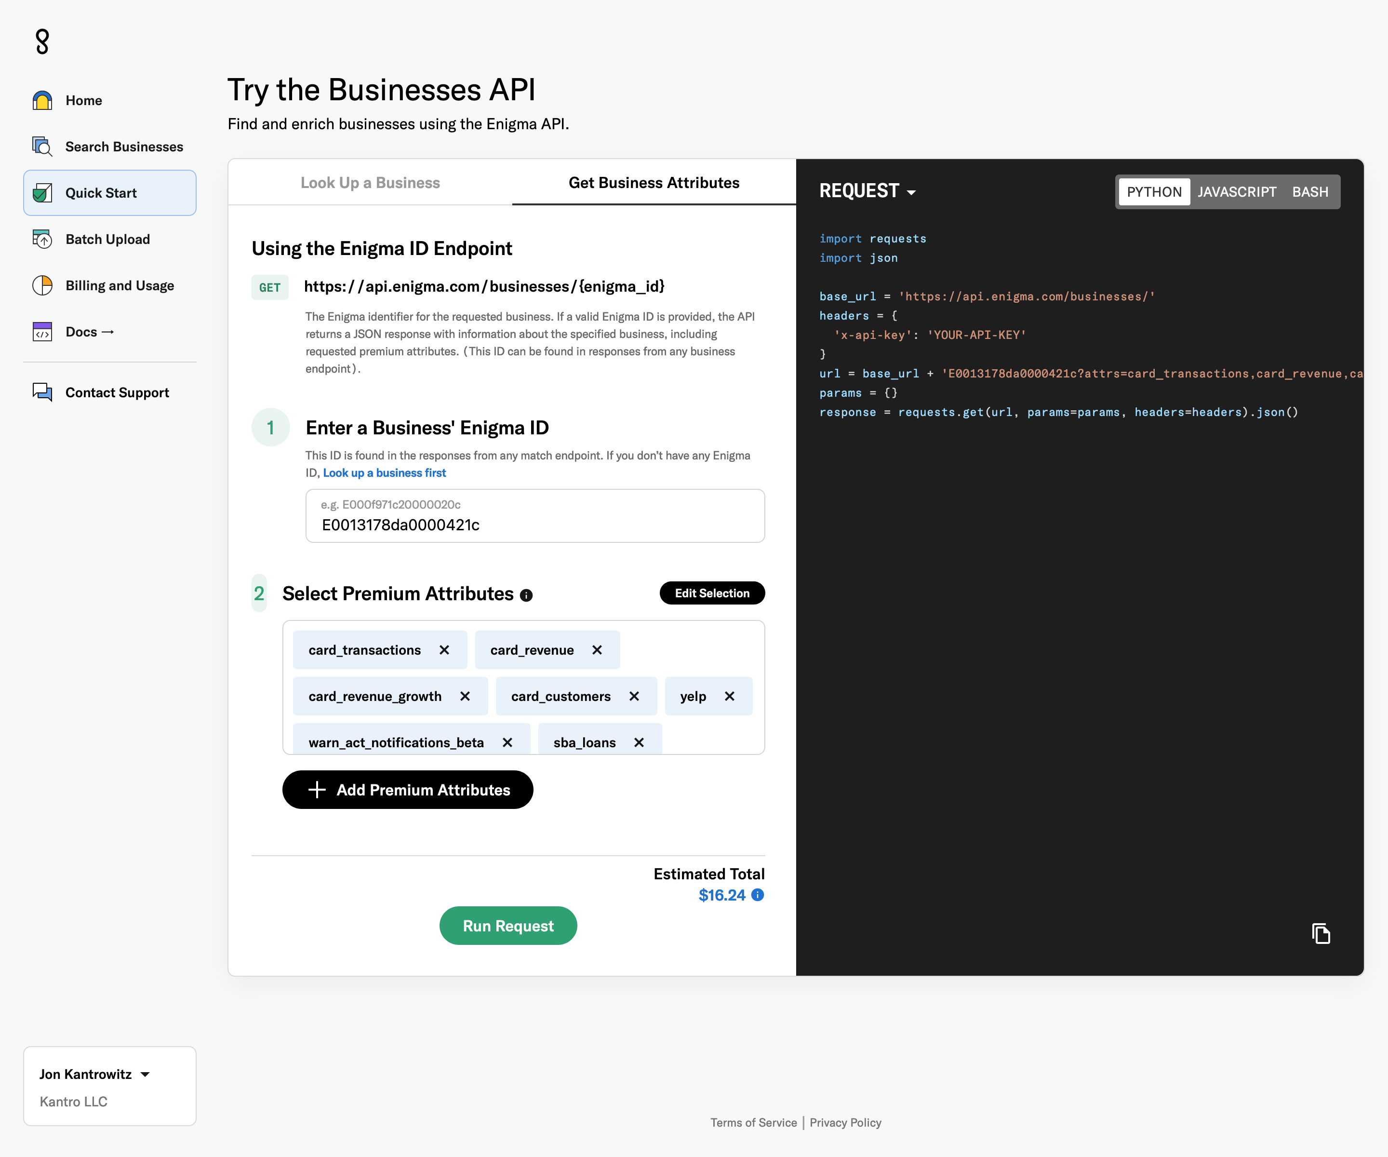Viewport: 1388px width, 1157px height.
Task: Switch code language to BASH
Action: point(1310,192)
